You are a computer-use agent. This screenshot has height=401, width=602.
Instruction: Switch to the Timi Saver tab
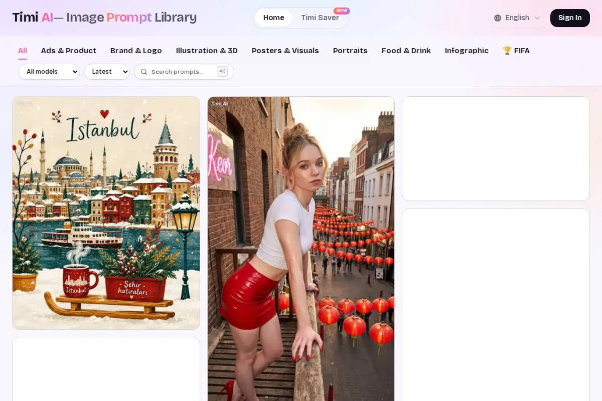320,18
